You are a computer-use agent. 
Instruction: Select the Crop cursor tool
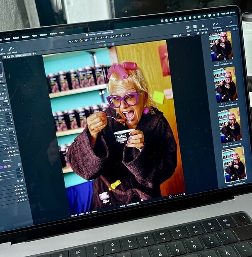[x=86, y=40]
